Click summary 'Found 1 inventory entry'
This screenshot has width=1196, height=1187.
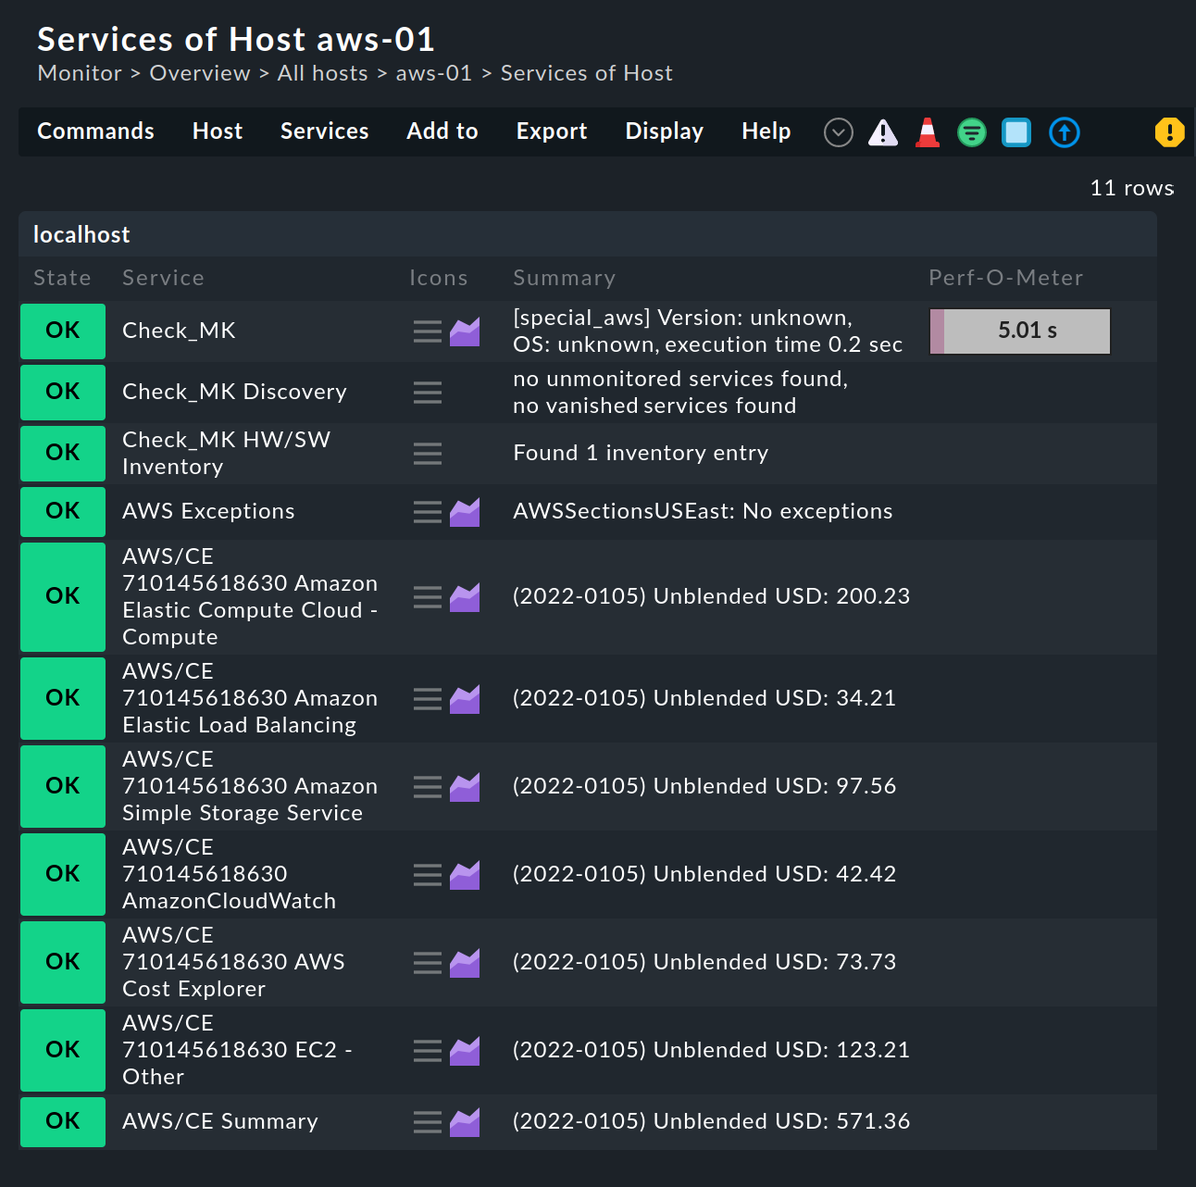(641, 453)
